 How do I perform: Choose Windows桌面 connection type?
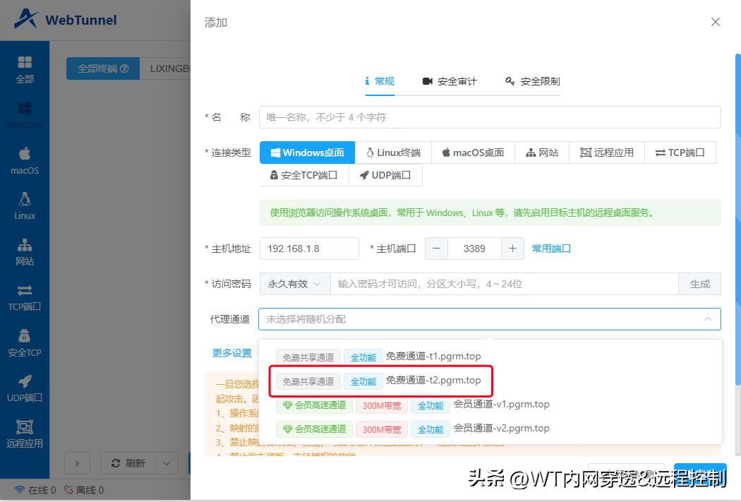tap(307, 153)
